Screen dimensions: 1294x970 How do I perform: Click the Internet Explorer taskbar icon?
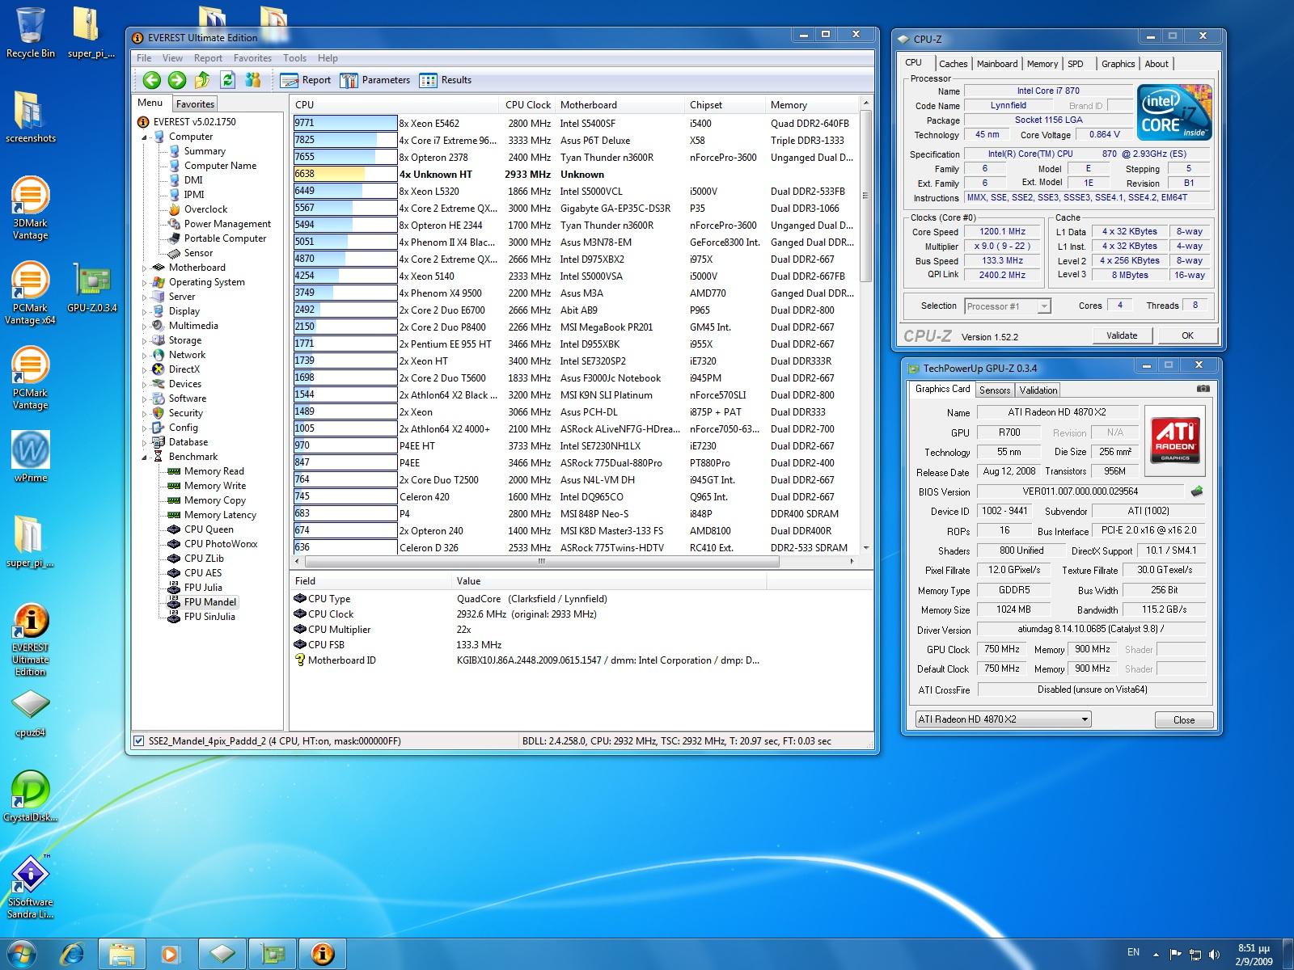[73, 954]
